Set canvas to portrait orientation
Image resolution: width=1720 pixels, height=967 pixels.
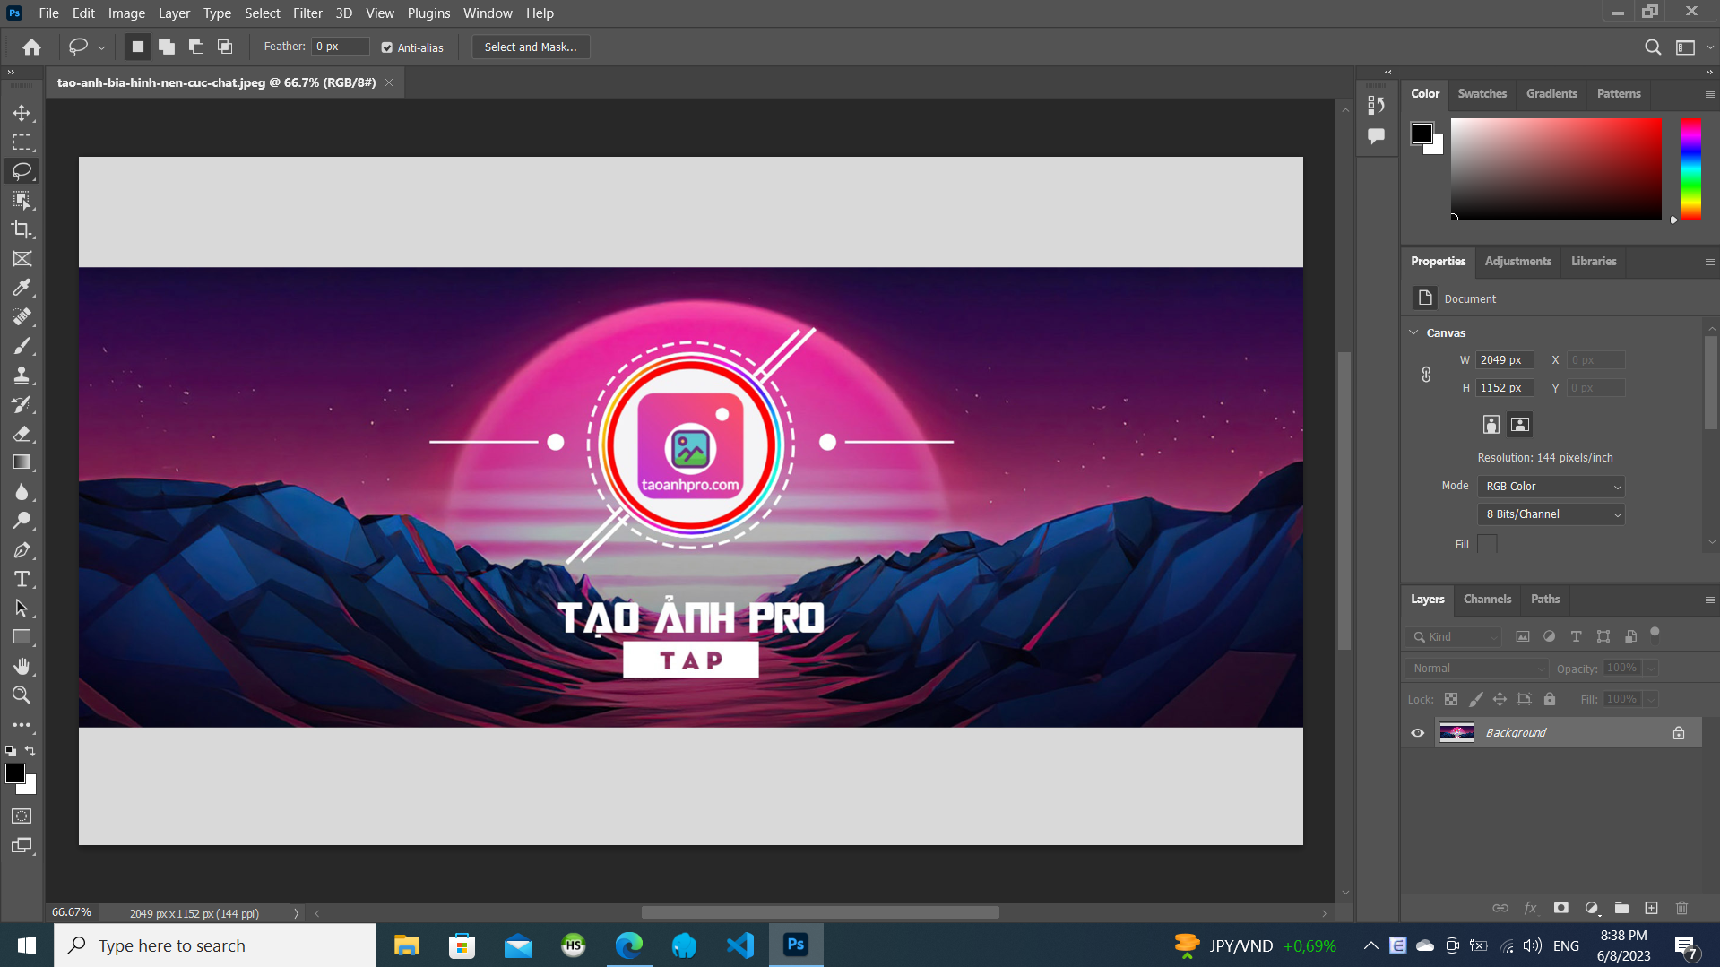tap(1491, 425)
